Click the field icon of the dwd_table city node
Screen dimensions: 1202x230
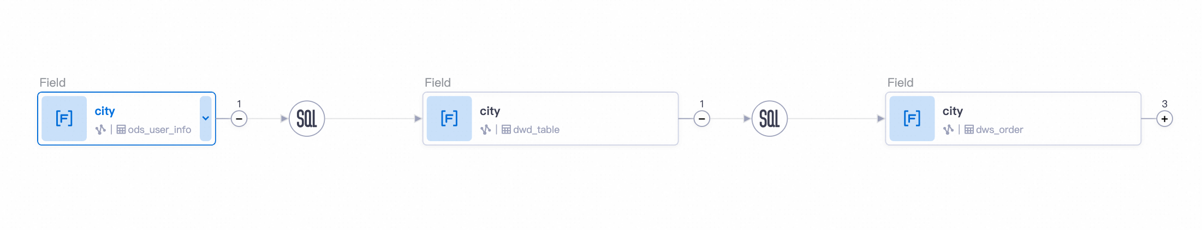(x=449, y=118)
